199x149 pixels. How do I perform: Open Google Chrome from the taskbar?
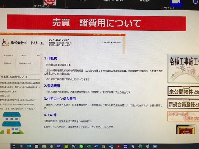[x=103, y=146]
